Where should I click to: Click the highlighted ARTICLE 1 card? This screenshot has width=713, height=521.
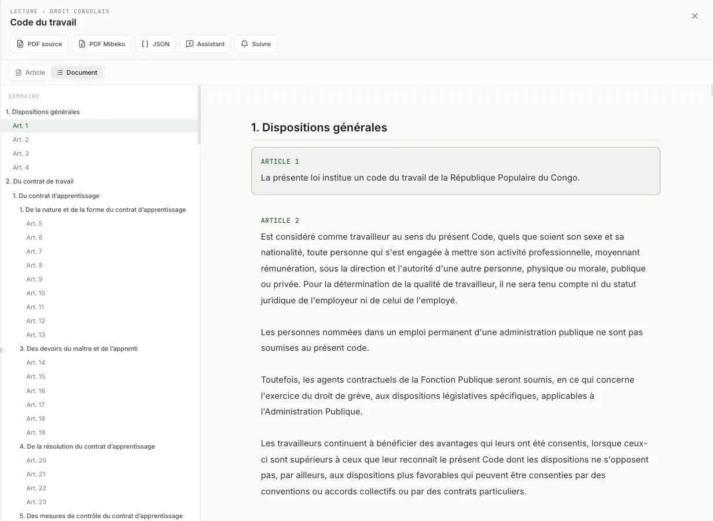coord(455,171)
